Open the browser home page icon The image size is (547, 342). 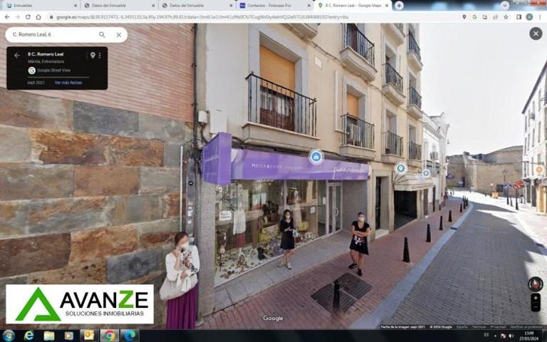[38, 17]
